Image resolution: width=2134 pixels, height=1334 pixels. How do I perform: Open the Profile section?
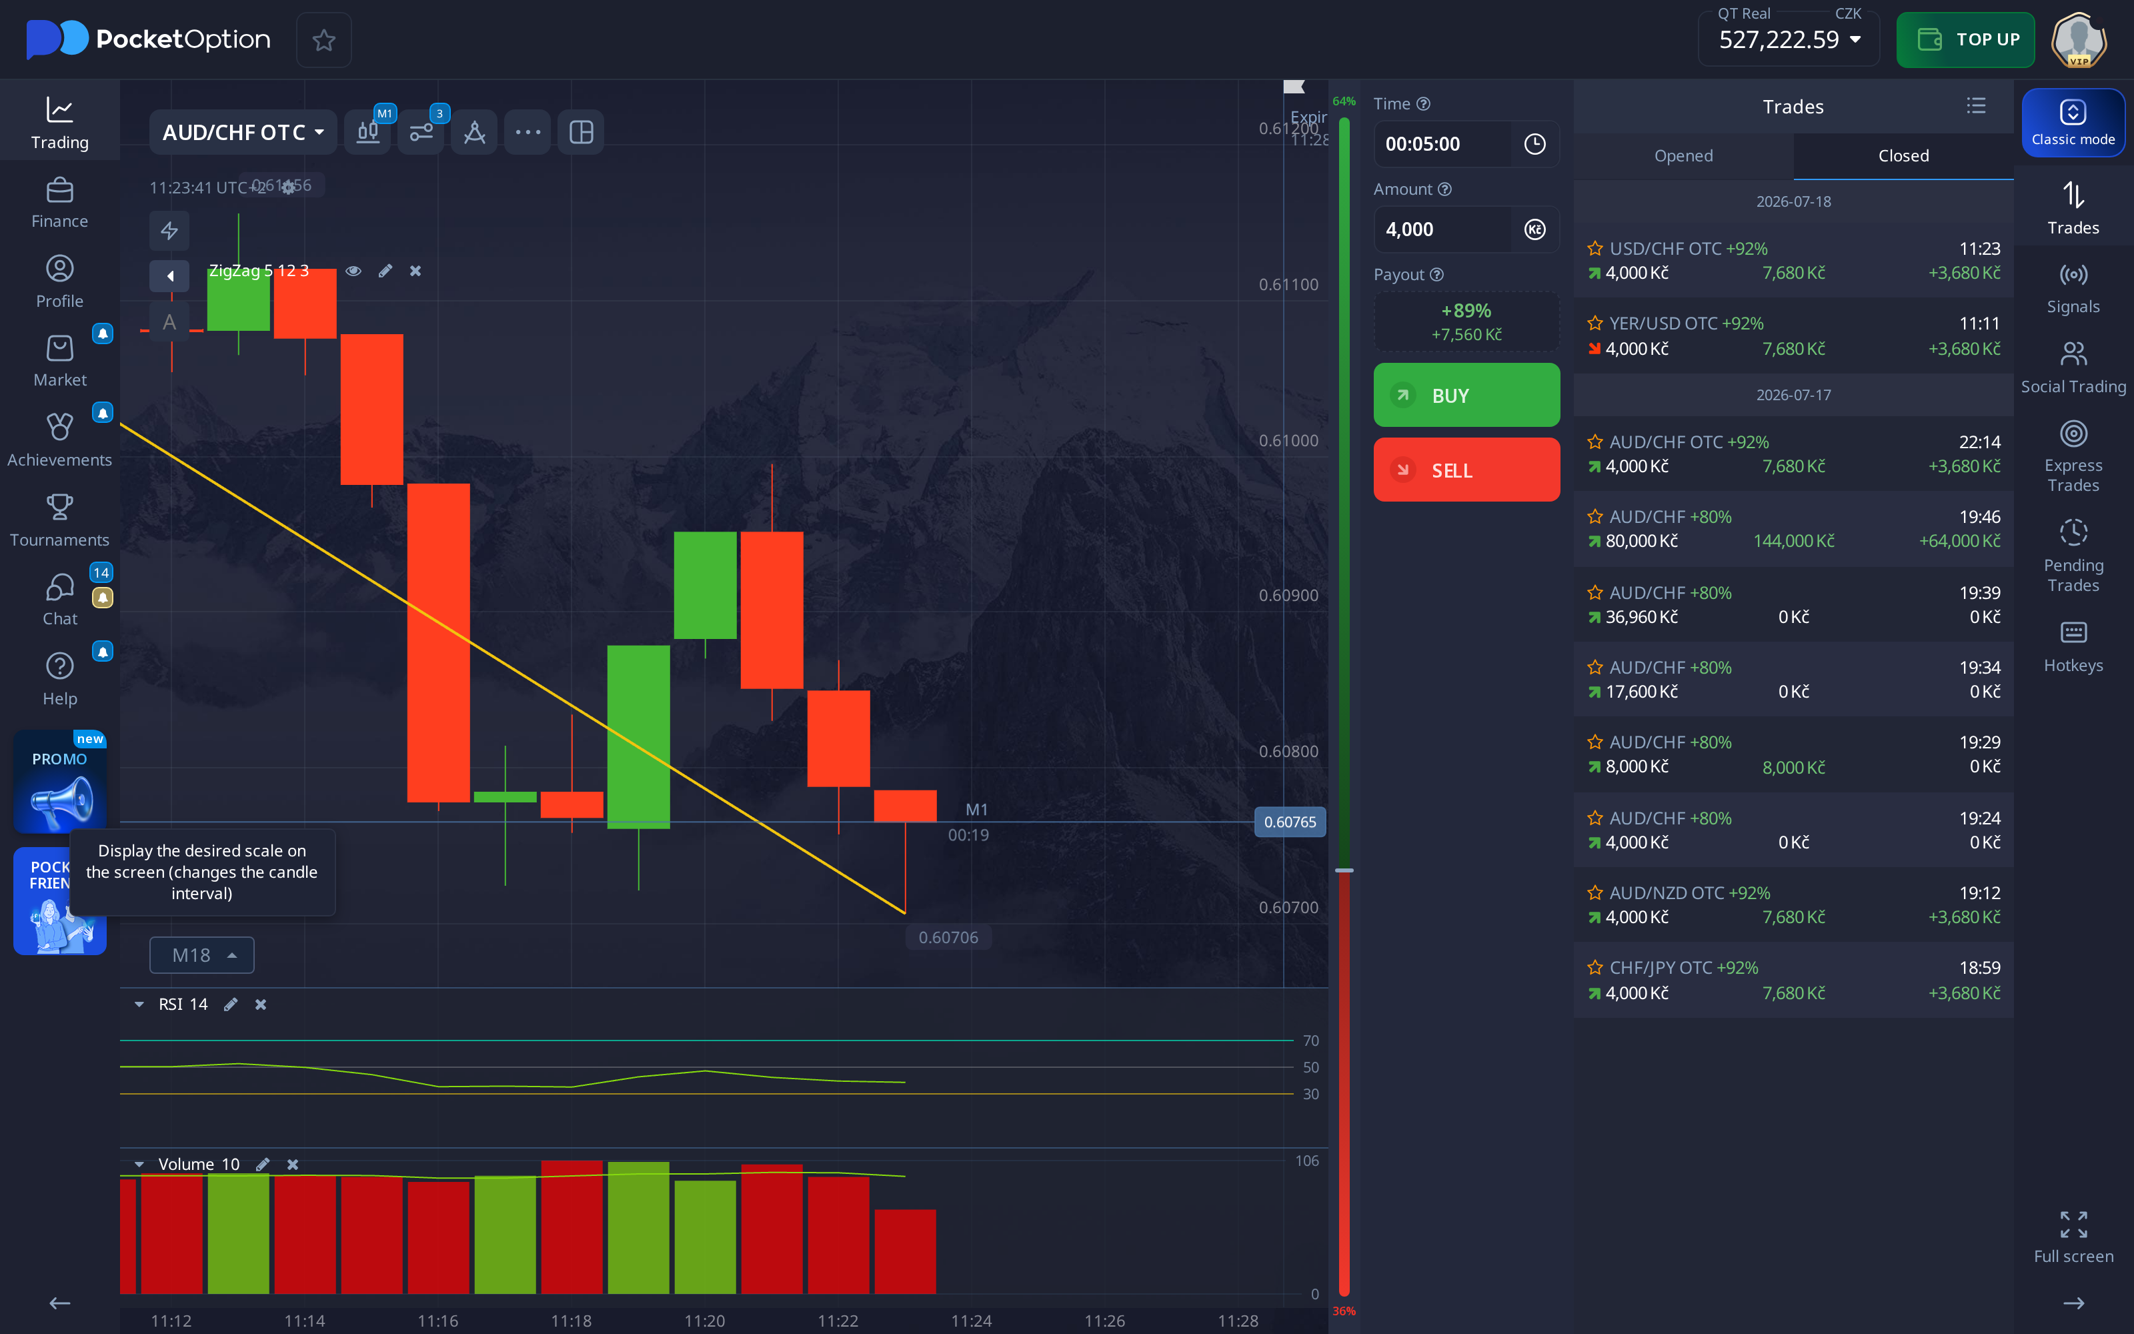[60, 282]
